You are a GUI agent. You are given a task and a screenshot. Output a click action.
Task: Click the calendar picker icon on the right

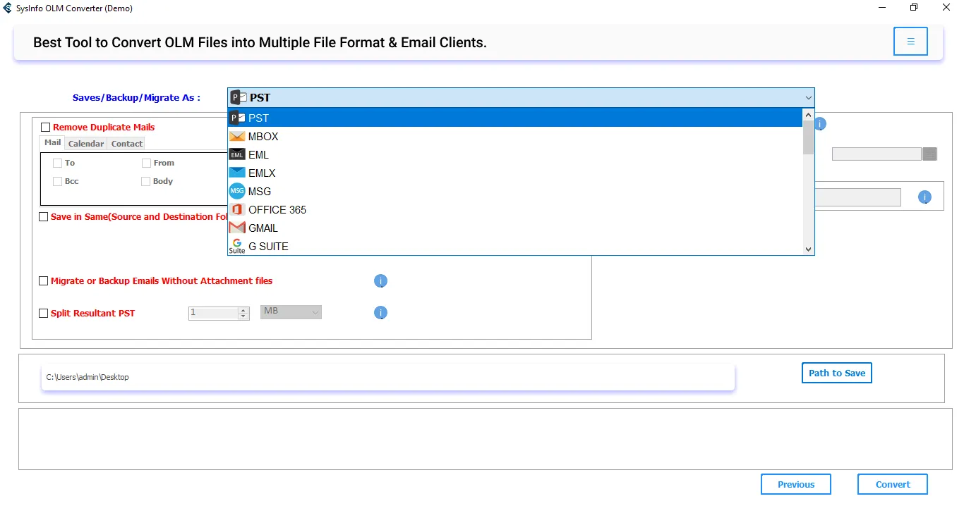coord(929,154)
